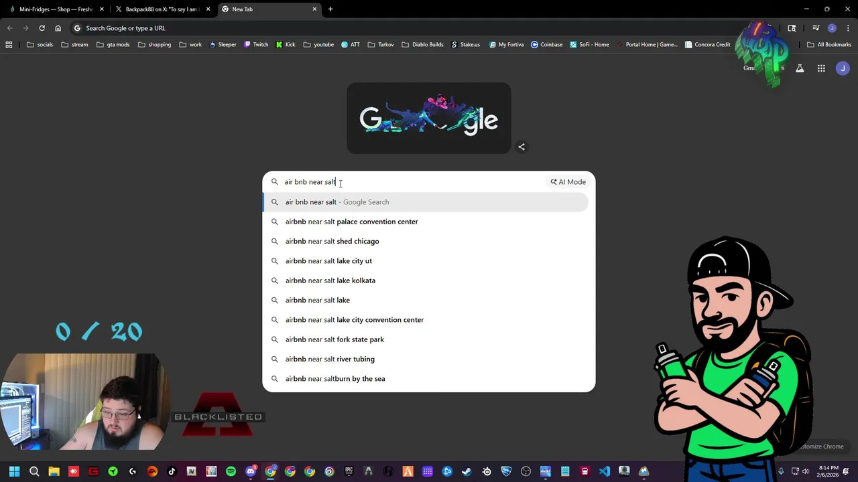
Task: Open the ATT bookmark
Action: 350,45
